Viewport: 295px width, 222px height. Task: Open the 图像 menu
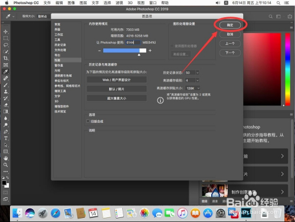[x=71, y=3]
